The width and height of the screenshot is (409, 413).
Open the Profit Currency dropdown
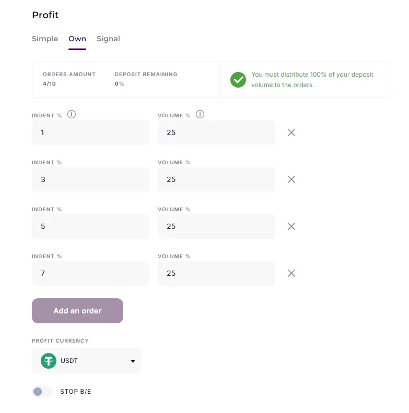pyautogui.click(x=87, y=361)
